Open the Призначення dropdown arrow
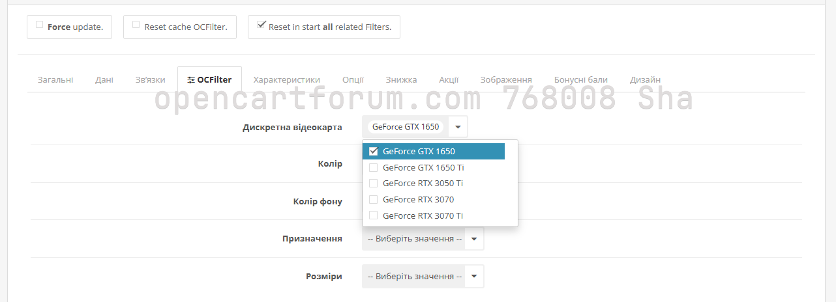Screen dimensions: 836x302 pyautogui.click(x=474, y=239)
